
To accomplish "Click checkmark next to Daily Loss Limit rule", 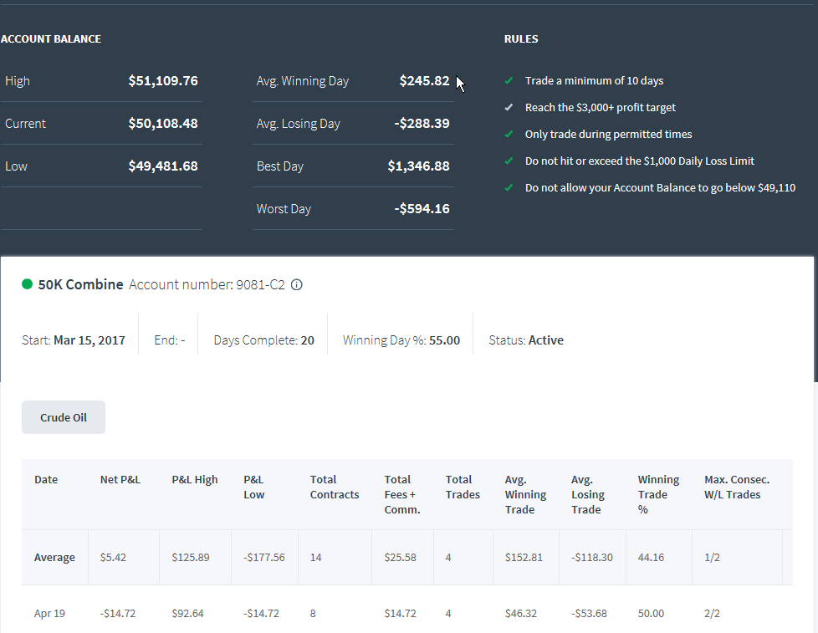I will 509,161.
